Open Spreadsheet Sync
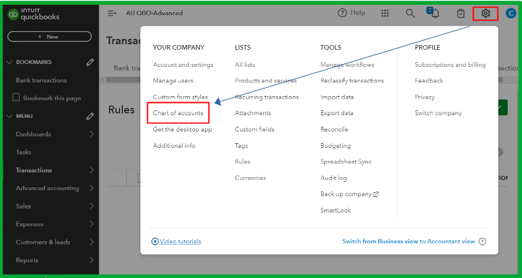 coord(346,161)
